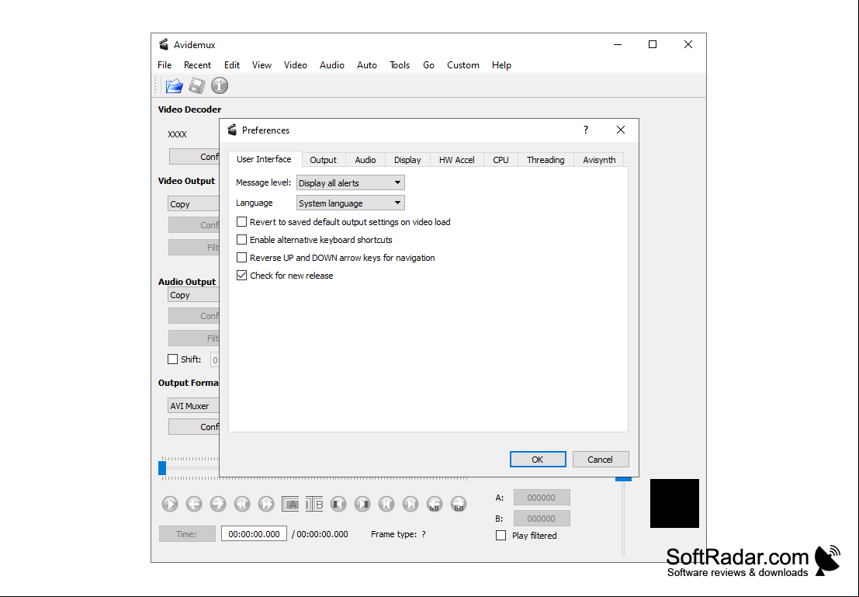Image resolution: width=859 pixels, height=597 pixels.
Task: Go to the first frame
Action: tap(386, 504)
